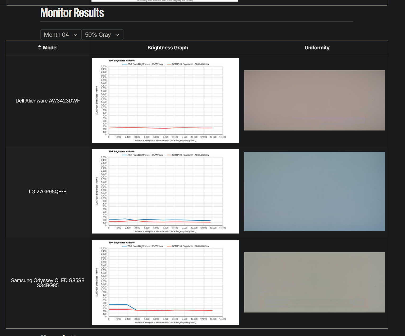Open Samsung Odyssey G85SB uniformity photo
This screenshot has height=336, width=405.
[315, 282]
